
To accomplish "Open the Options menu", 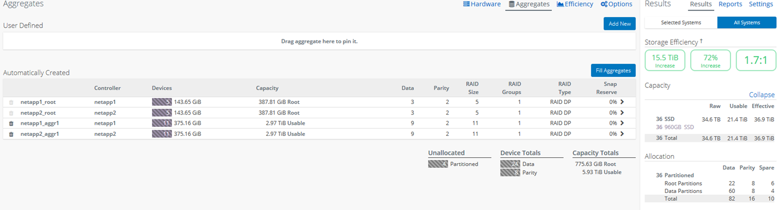I will pyautogui.click(x=617, y=4).
